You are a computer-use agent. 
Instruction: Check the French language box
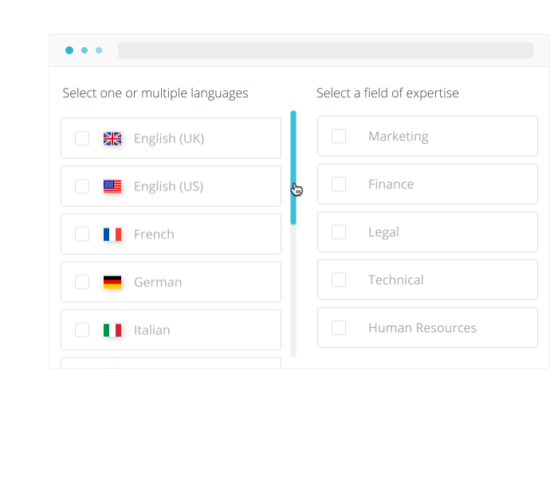pos(82,235)
